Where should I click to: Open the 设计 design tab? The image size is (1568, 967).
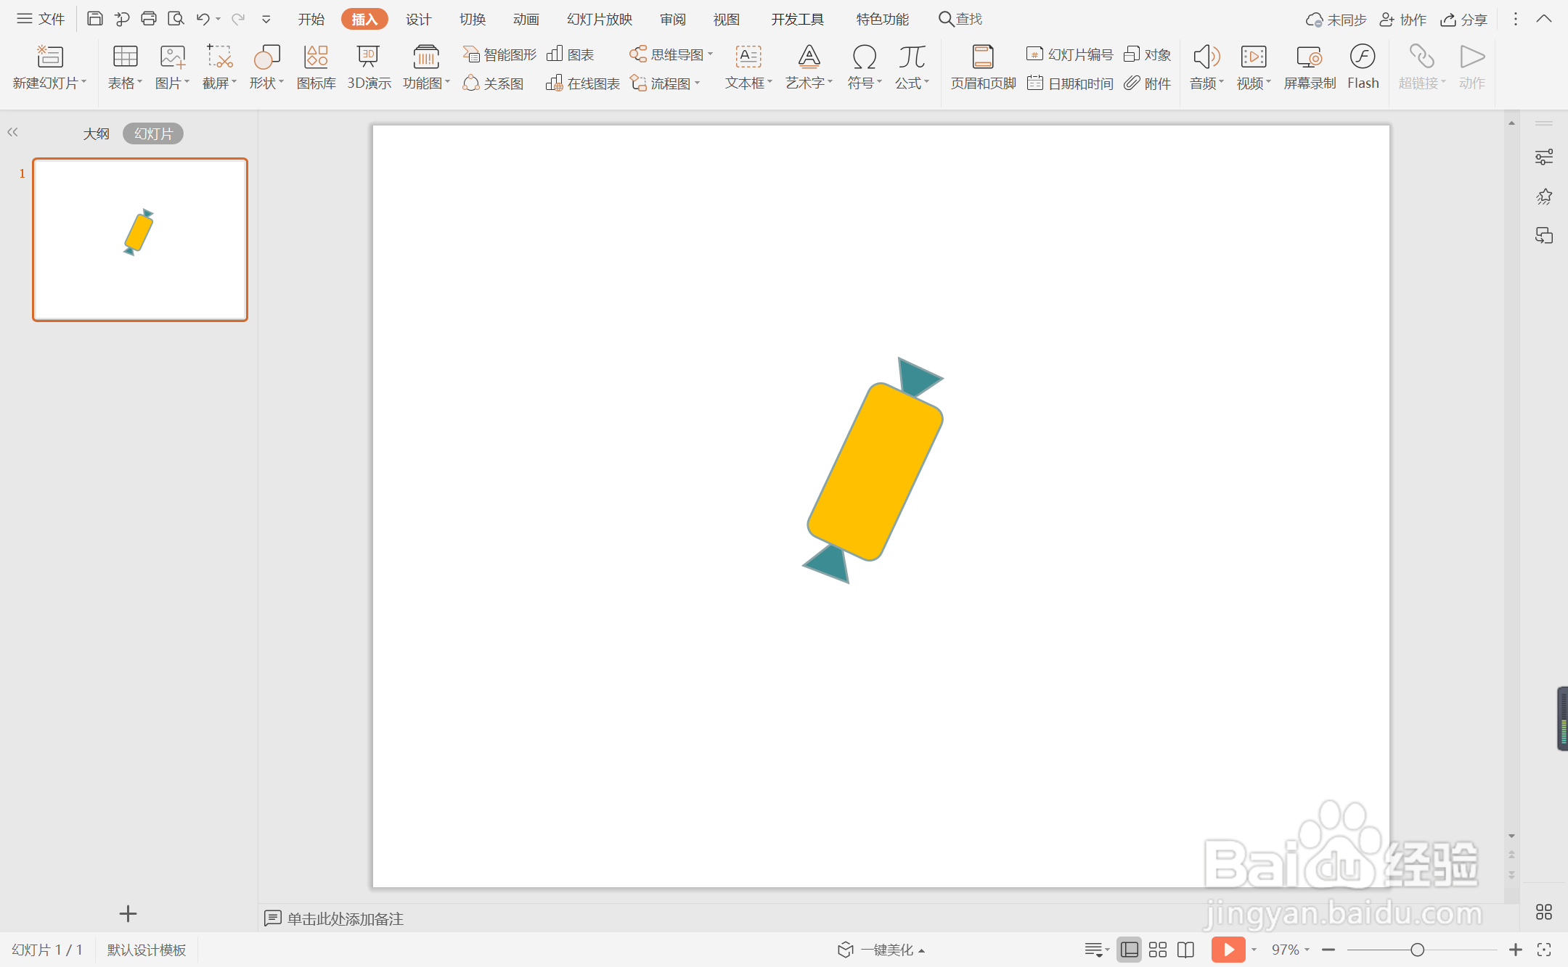[419, 20]
